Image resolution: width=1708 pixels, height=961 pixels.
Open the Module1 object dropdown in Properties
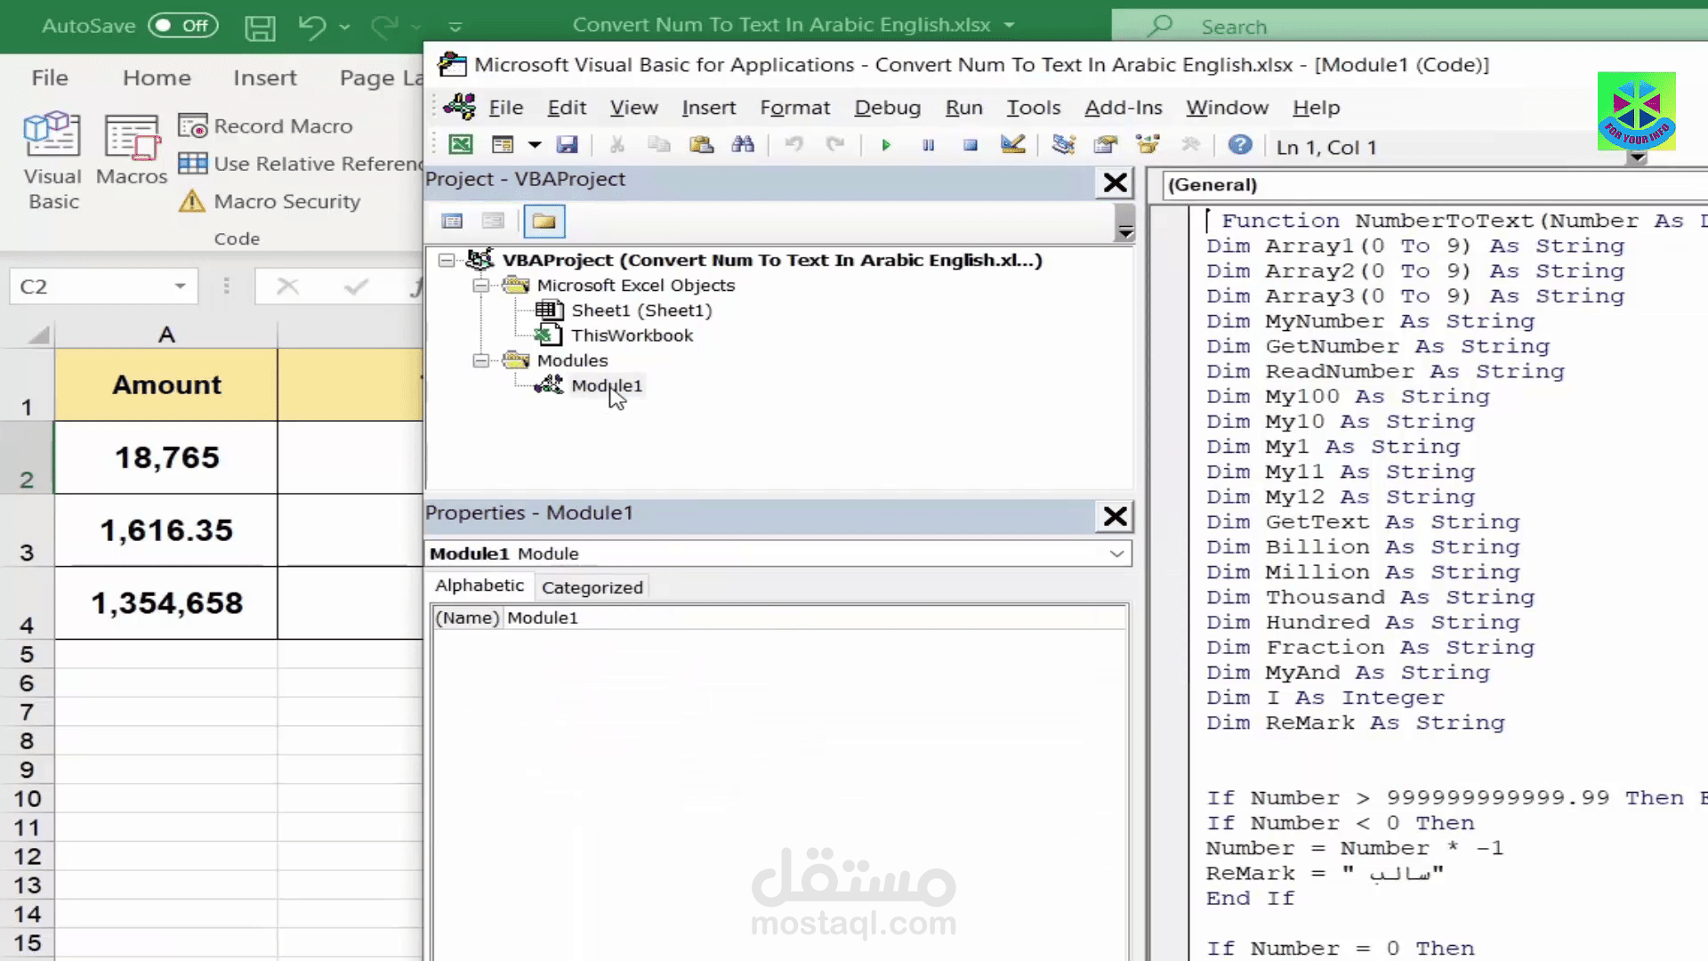click(1116, 553)
